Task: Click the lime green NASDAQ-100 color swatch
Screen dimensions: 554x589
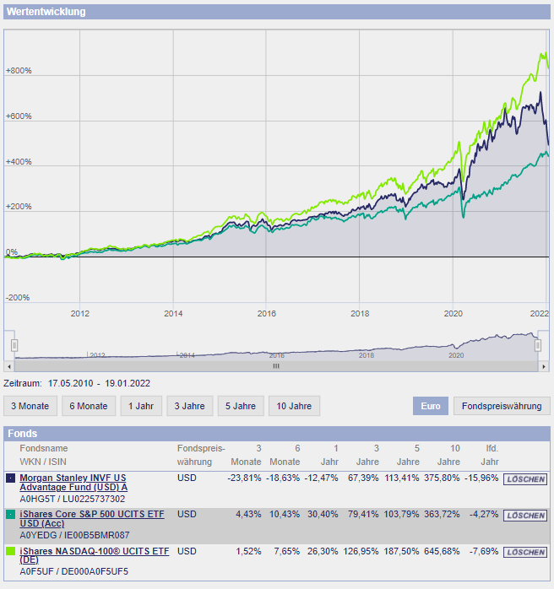Action: pos(10,551)
